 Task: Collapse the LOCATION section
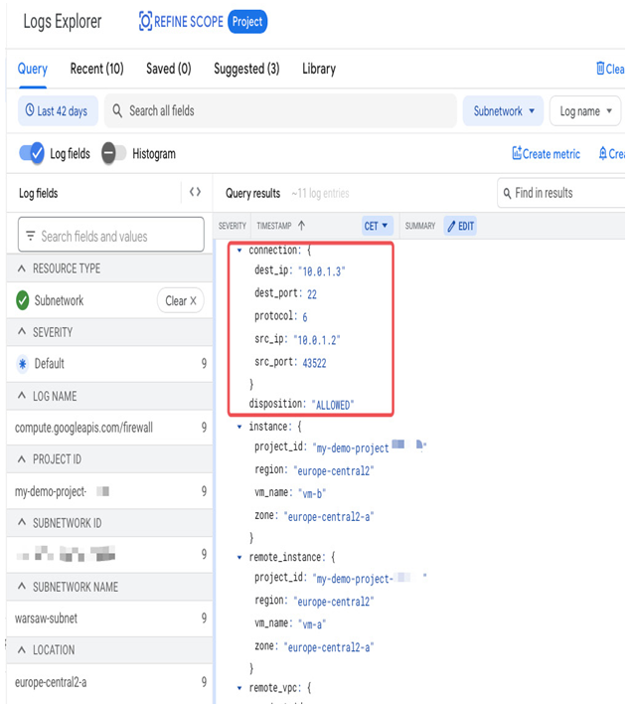(x=21, y=649)
